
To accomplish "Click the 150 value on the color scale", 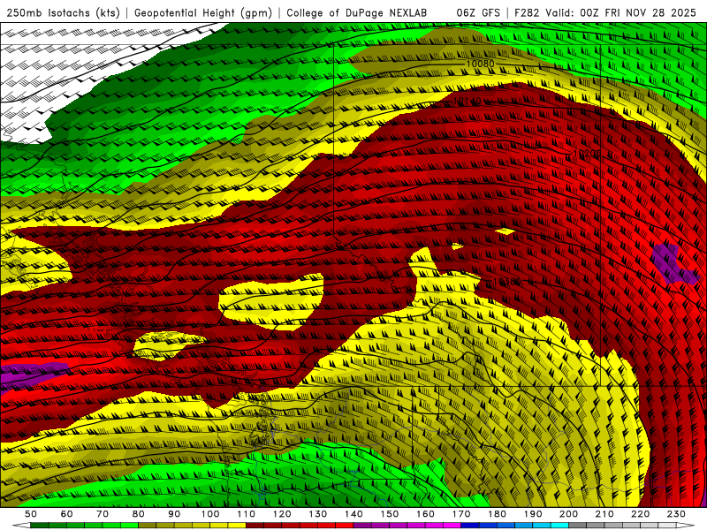I will click(x=390, y=514).
